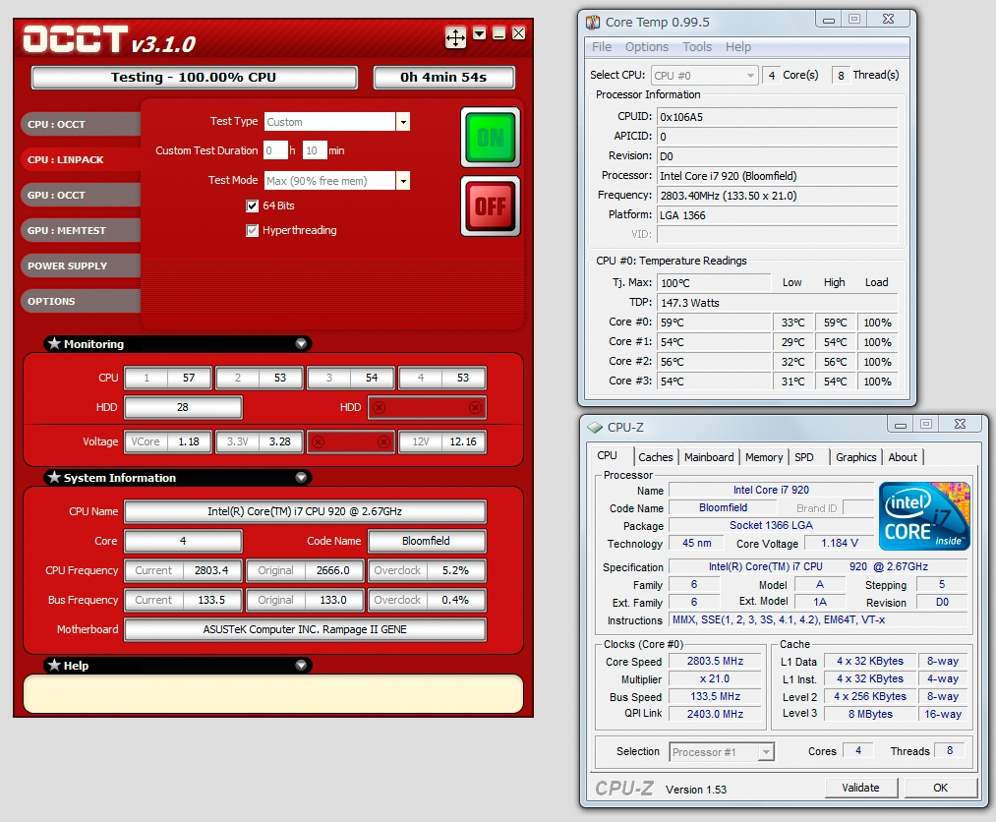This screenshot has width=996, height=822.
Task: Select the CPU : OCCT test
Action: pyautogui.click(x=80, y=125)
